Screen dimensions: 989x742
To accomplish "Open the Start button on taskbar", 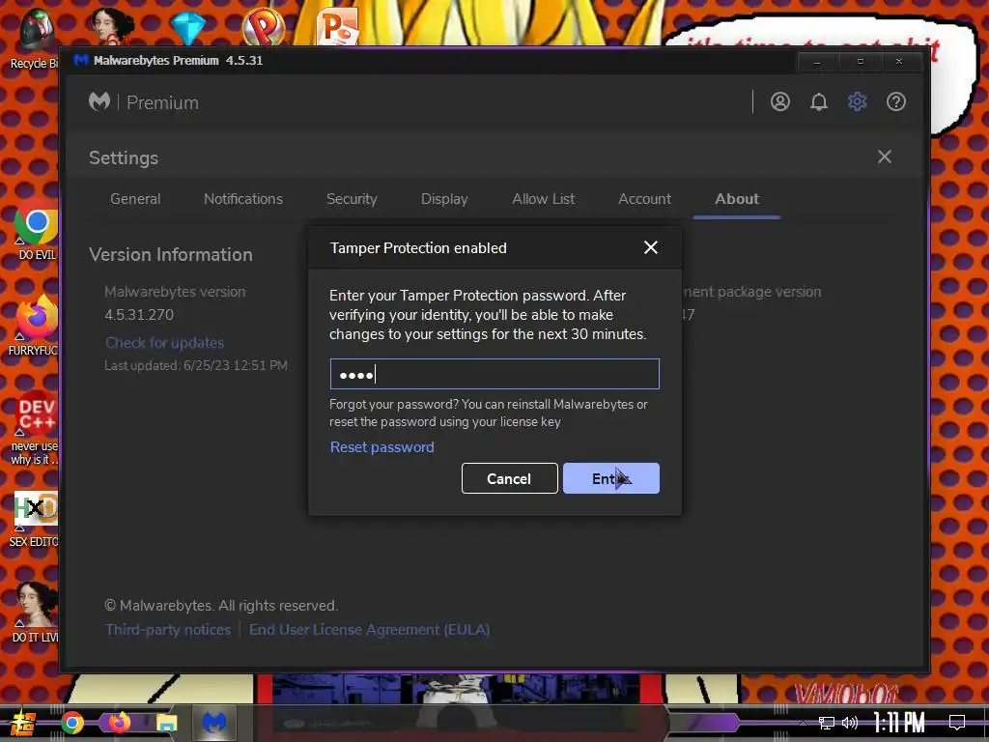I will point(23,723).
